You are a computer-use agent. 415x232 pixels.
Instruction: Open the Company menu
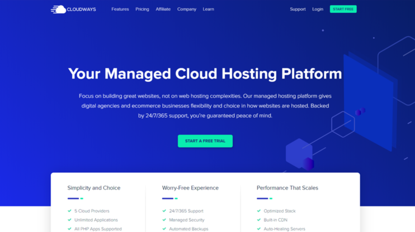tap(187, 9)
